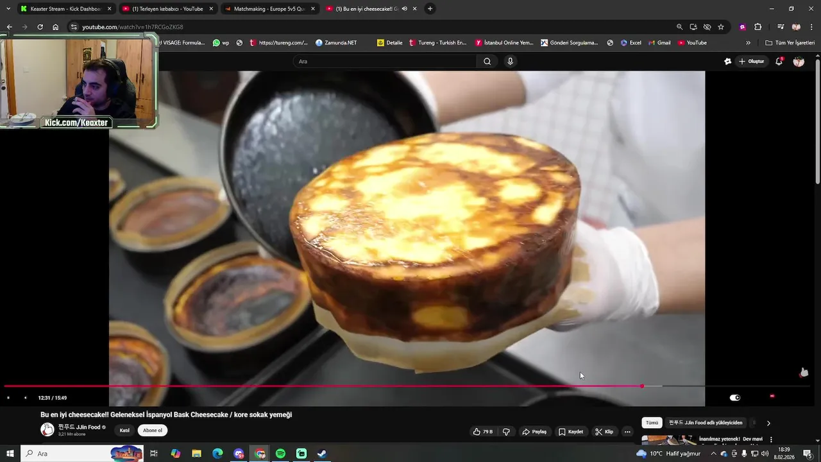
Task: Click the YouTube search magnifier button
Action: pyautogui.click(x=487, y=62)
